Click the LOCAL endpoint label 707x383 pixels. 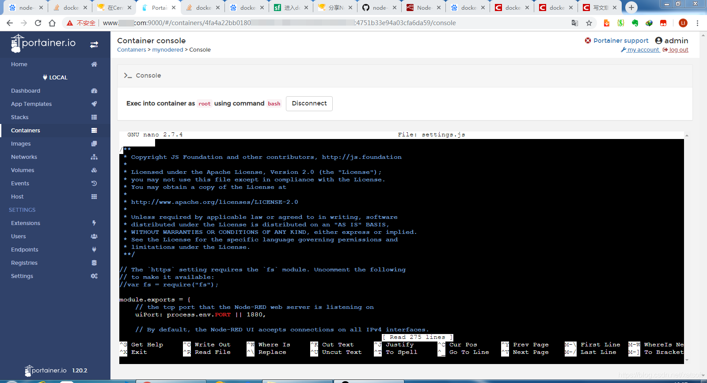tap(55, 77)
